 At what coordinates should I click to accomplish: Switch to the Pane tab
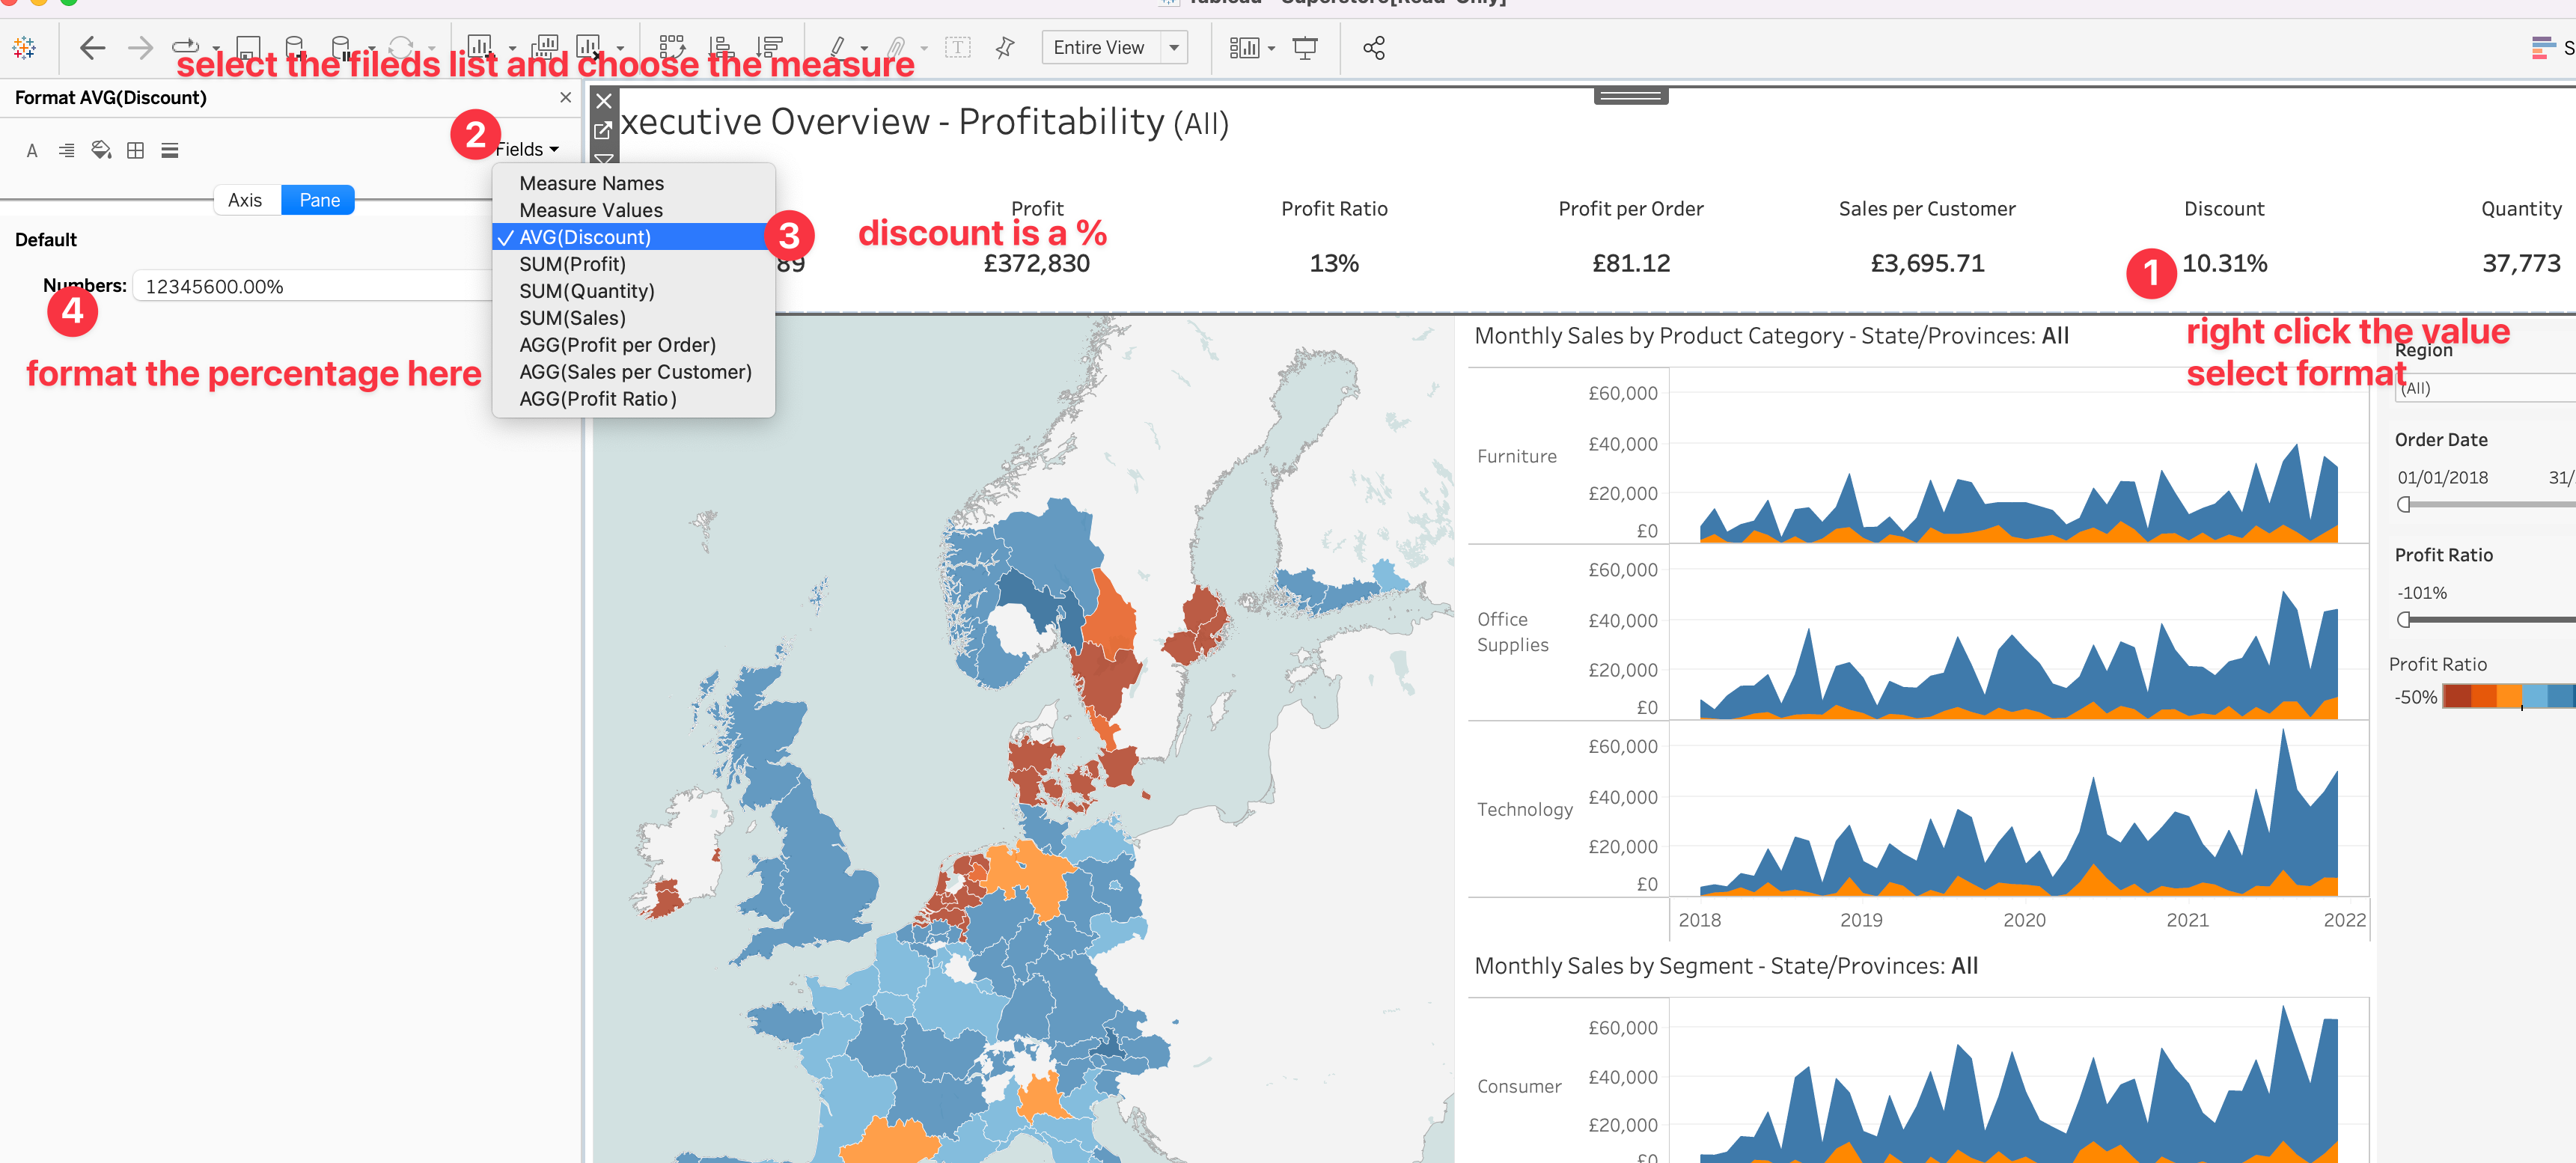pyautogui.click(x=319, y=200)
